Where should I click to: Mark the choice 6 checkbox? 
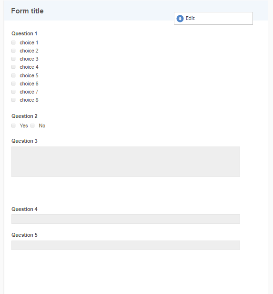pos(13,84)
